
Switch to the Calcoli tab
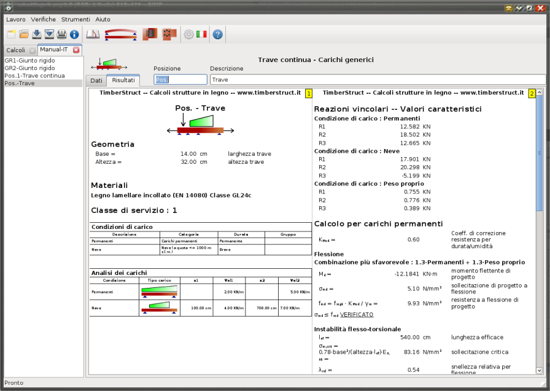15,50
